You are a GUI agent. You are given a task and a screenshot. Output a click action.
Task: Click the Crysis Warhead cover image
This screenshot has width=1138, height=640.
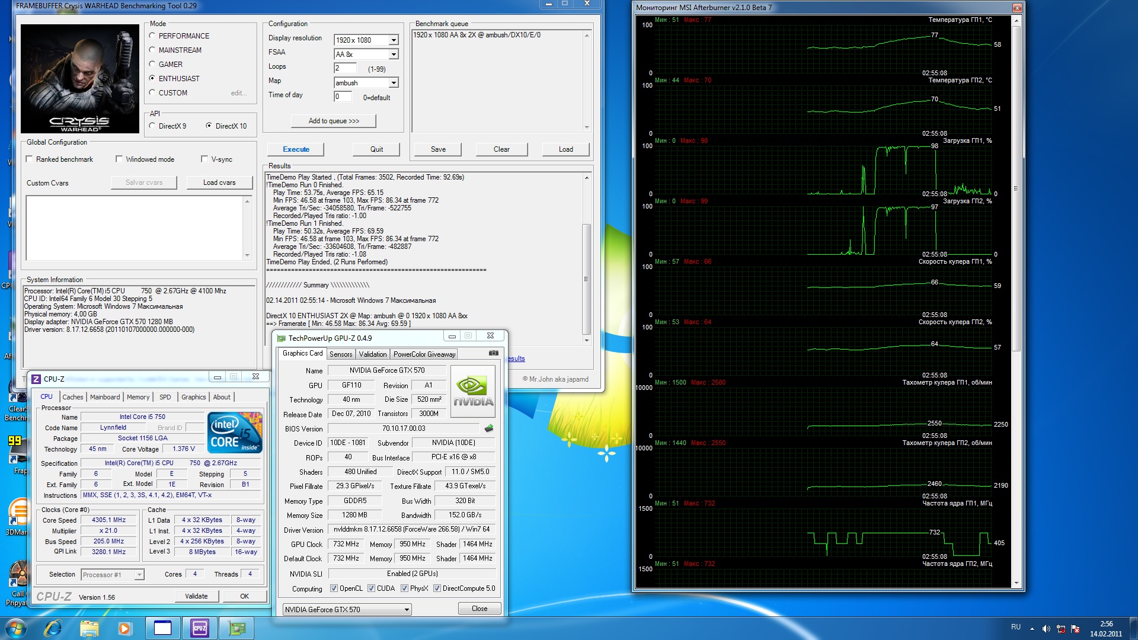[80, 78]
